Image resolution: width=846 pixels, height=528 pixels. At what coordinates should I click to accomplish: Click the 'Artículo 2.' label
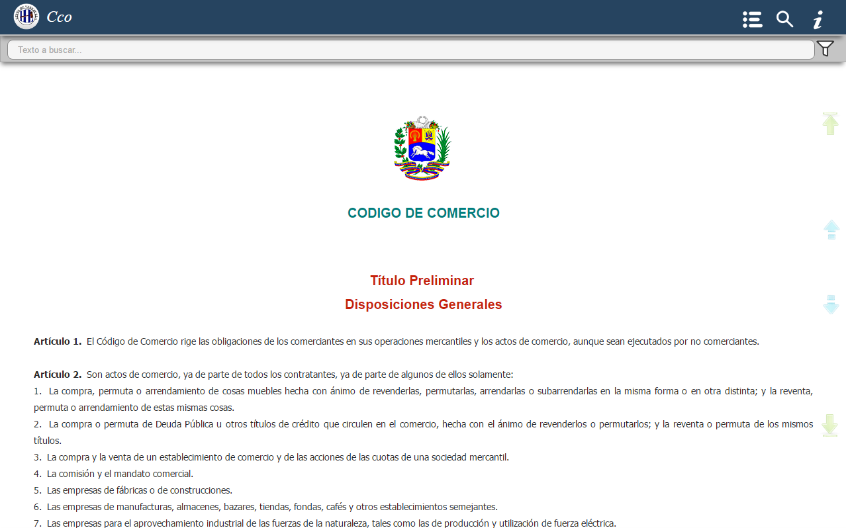(x=58, y=374)
